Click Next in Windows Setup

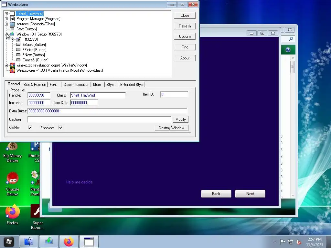[250, 194]
